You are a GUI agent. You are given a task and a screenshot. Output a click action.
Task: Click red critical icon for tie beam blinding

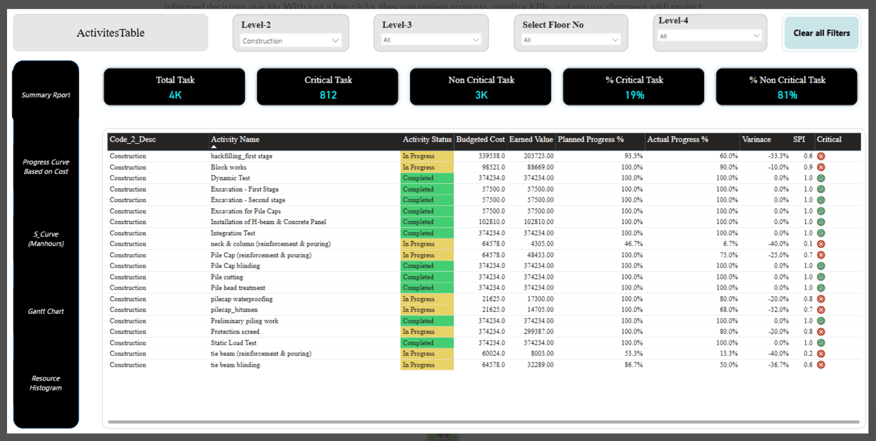click(821, 365)
